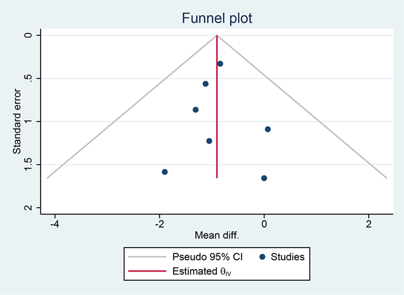The width and height of the screenshot is (404, 295).
Task: Click the "Funnel plot" title
Action: click(217, 19)
